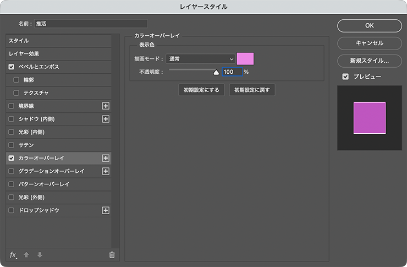
Task: Add another シャドウ (内側) with plus icon
Action: click(x=106, y=119)
